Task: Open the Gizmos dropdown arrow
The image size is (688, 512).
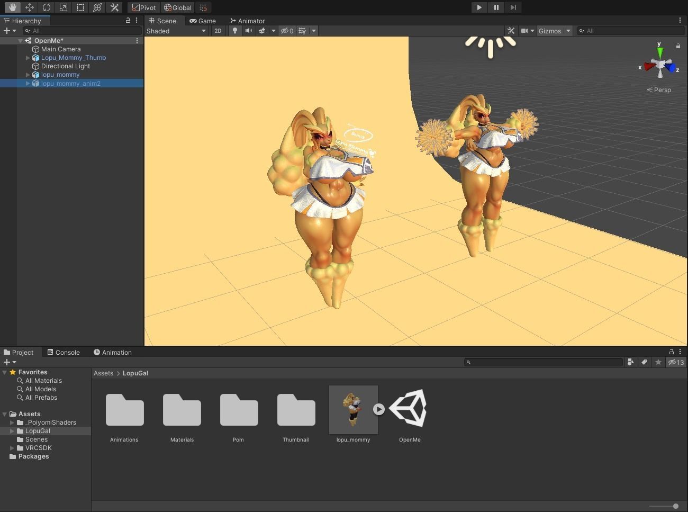Action: pyautogui.click(x=568, y=31)
